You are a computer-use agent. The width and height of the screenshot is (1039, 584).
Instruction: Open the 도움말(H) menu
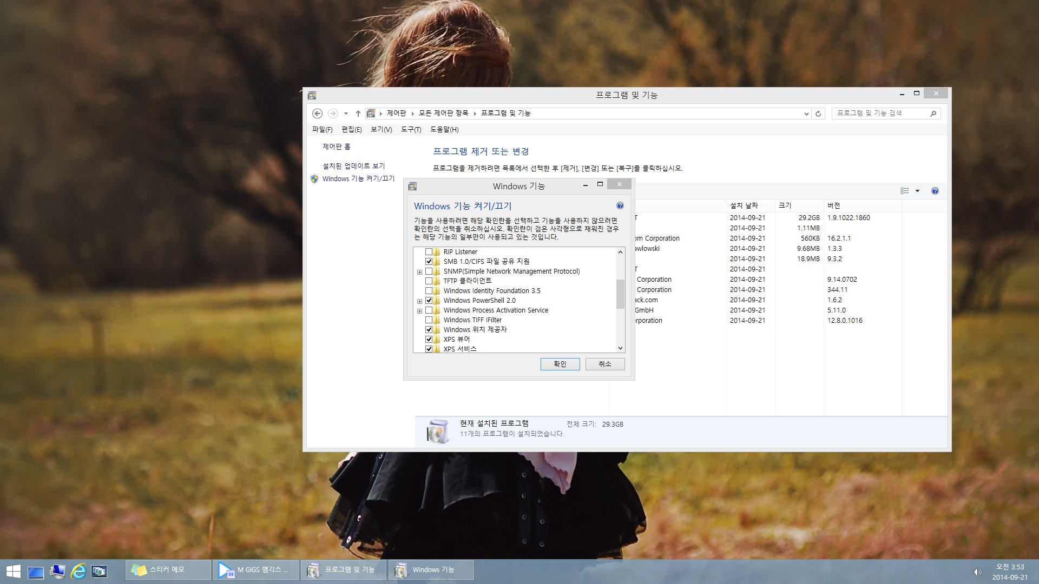[x=444, y=130]
